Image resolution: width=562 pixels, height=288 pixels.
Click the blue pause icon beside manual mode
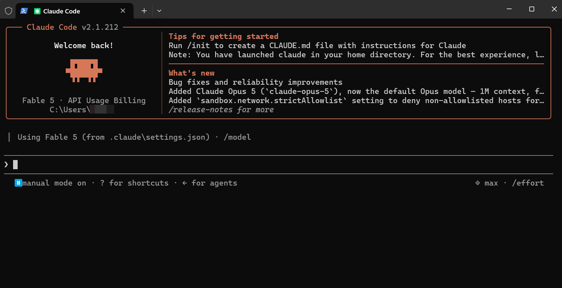[x=18, y=183]
